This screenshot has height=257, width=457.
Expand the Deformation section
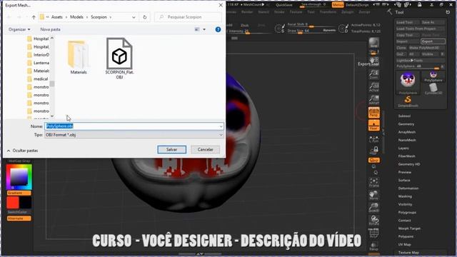point(408,188)
